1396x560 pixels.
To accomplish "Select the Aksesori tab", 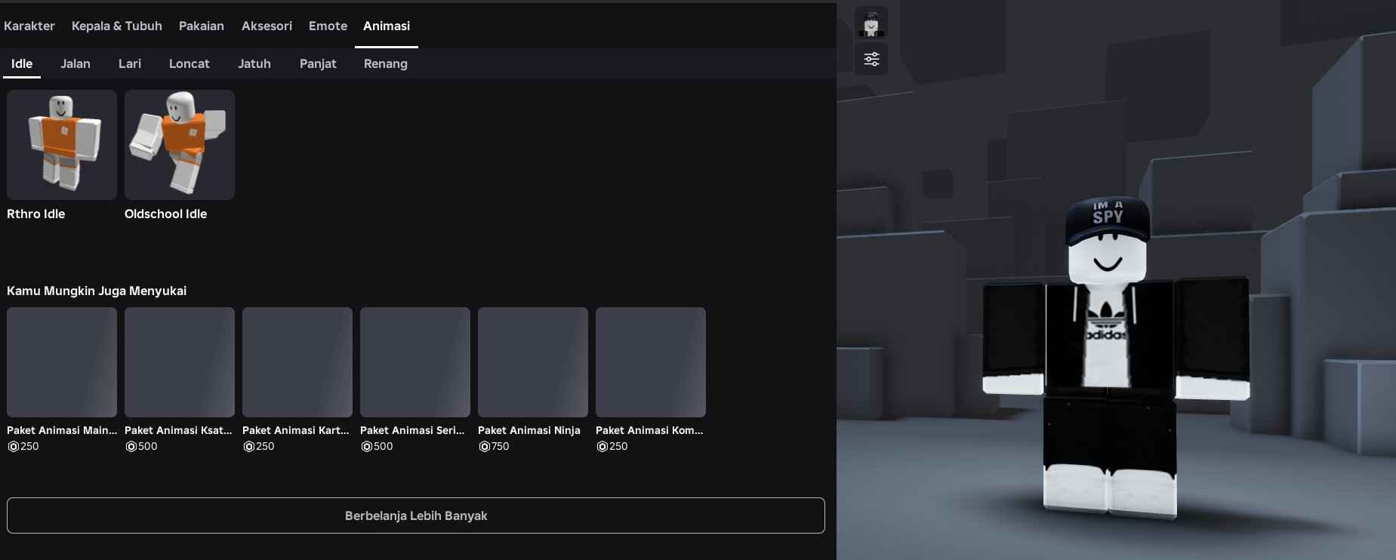I will tap(267, 26).
